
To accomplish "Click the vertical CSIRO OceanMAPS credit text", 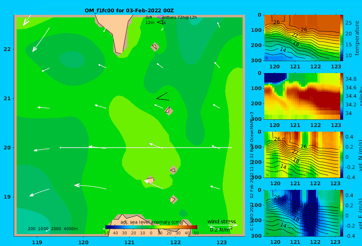I will (x=252, y=171).
